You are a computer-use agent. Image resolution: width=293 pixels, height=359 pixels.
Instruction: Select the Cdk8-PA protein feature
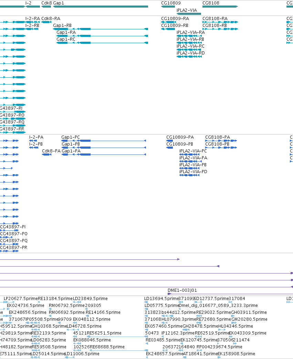pyautogui.click(x=46, y=154)
